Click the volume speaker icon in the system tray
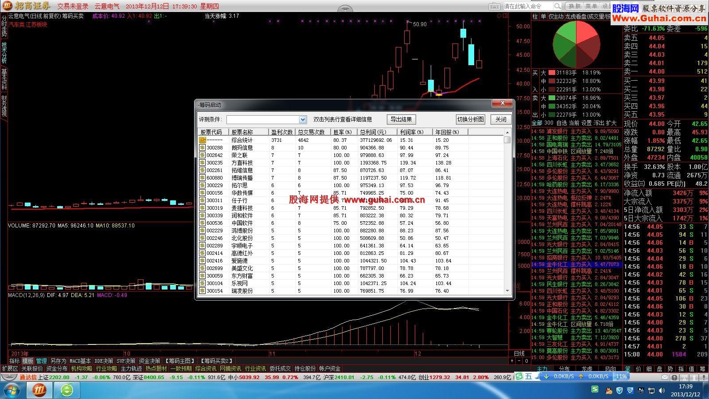 (661, 391)
